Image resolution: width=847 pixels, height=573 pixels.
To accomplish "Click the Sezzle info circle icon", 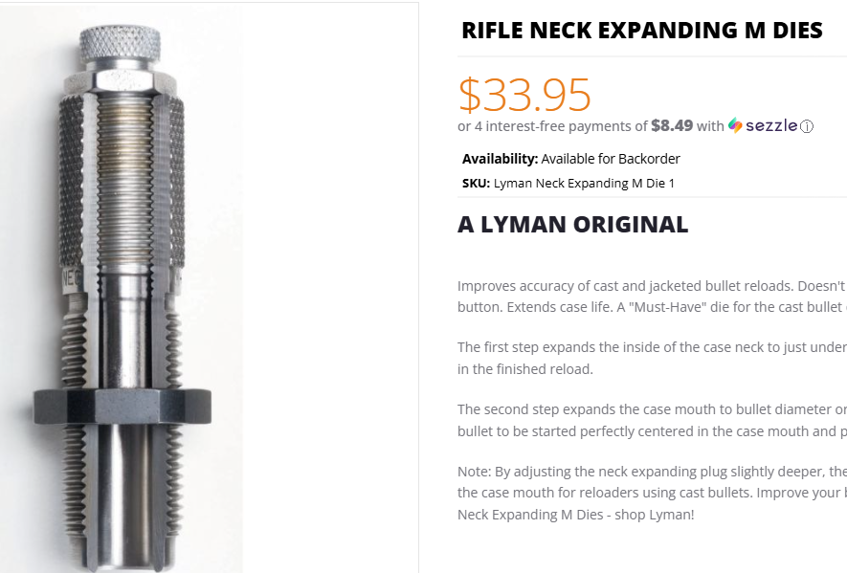I will [x=807, y=126].
